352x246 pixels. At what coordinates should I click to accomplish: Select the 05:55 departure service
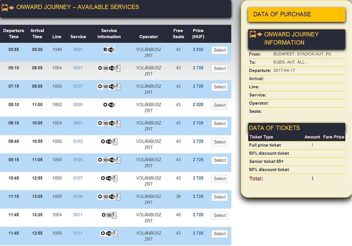coord(219,50)
